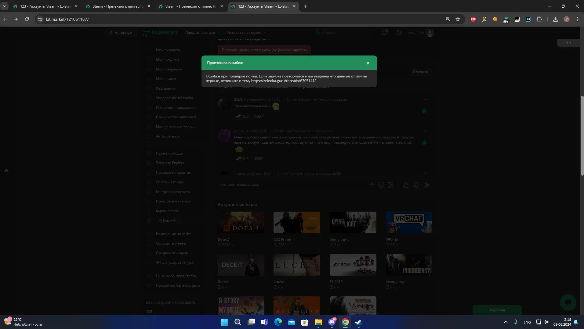
Task: Open the browser zoom magnifier icon
Action: click(448, 19)
